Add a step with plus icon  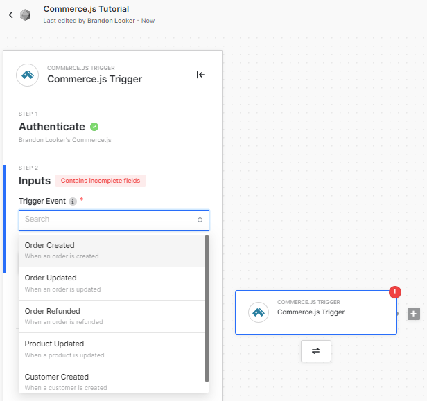click(x=414, y=314)
